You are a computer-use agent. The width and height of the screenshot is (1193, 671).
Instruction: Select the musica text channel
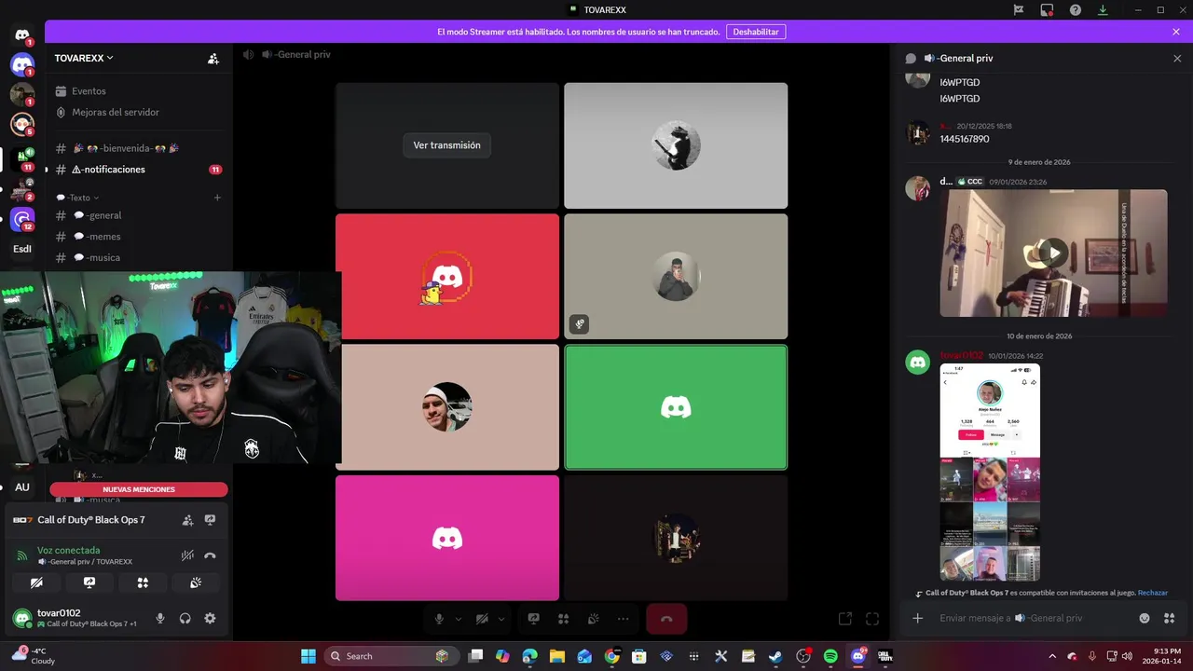(x=137, y=257)
